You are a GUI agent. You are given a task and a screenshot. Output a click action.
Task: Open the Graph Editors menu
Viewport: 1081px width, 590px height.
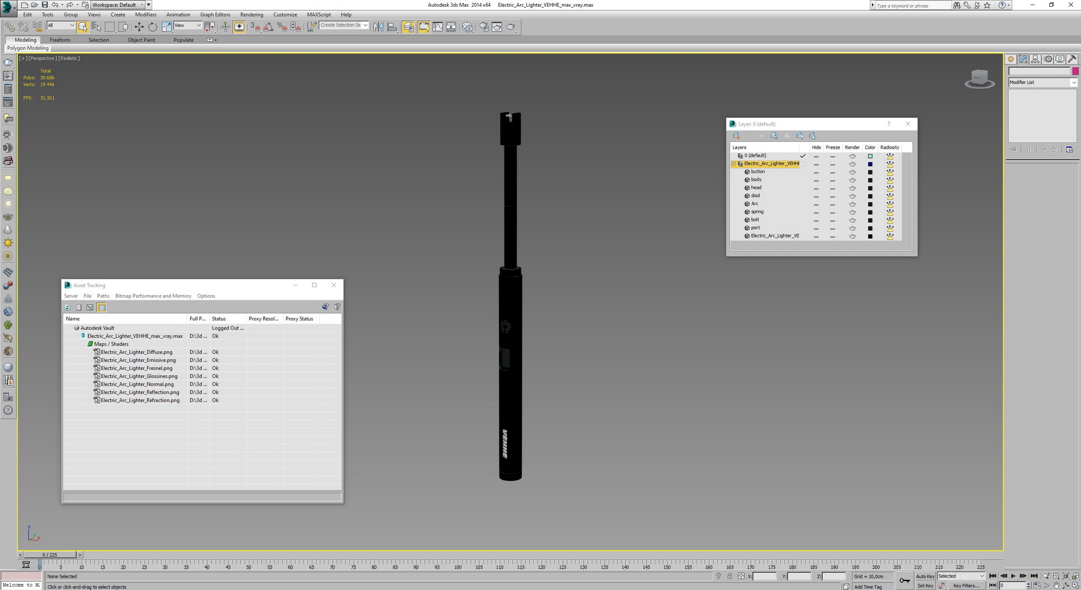click(x=215, y=15)
